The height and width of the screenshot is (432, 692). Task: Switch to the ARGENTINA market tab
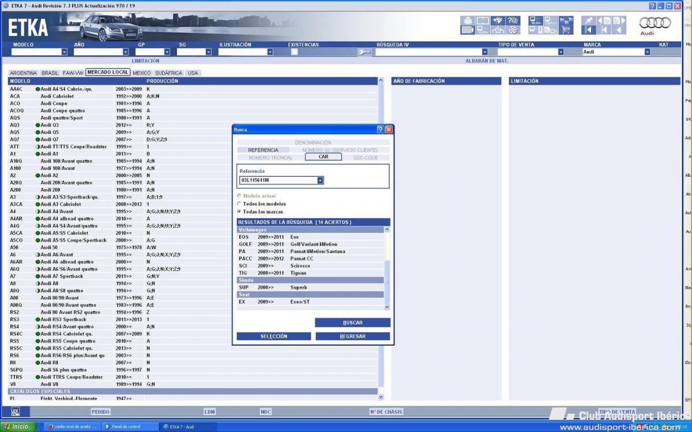(24, 73)
